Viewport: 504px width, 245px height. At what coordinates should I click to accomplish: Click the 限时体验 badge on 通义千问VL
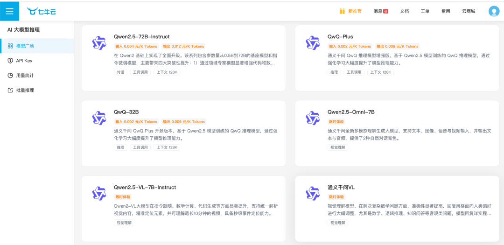[x=336, y=197]
